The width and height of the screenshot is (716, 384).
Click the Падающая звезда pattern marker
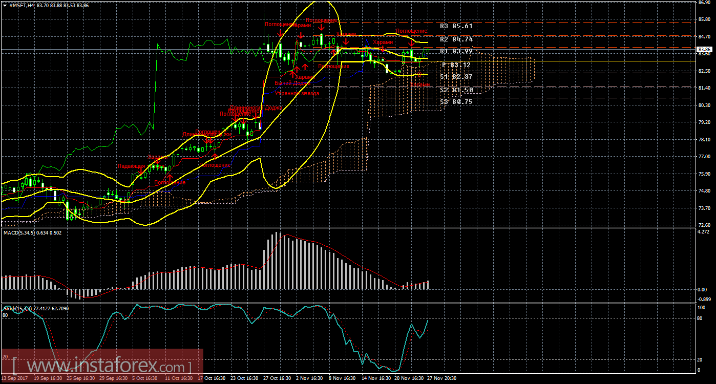point(134,166)
